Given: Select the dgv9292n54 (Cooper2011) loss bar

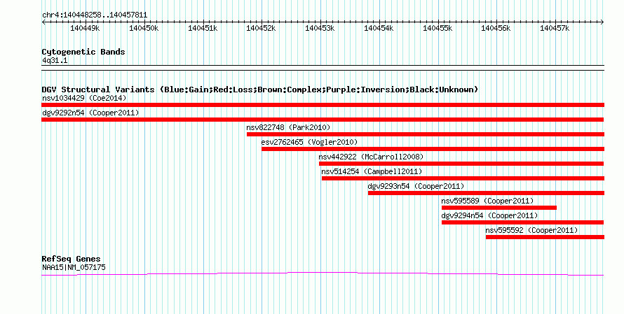Looking at the screenshot, I should tap(323, 120).
